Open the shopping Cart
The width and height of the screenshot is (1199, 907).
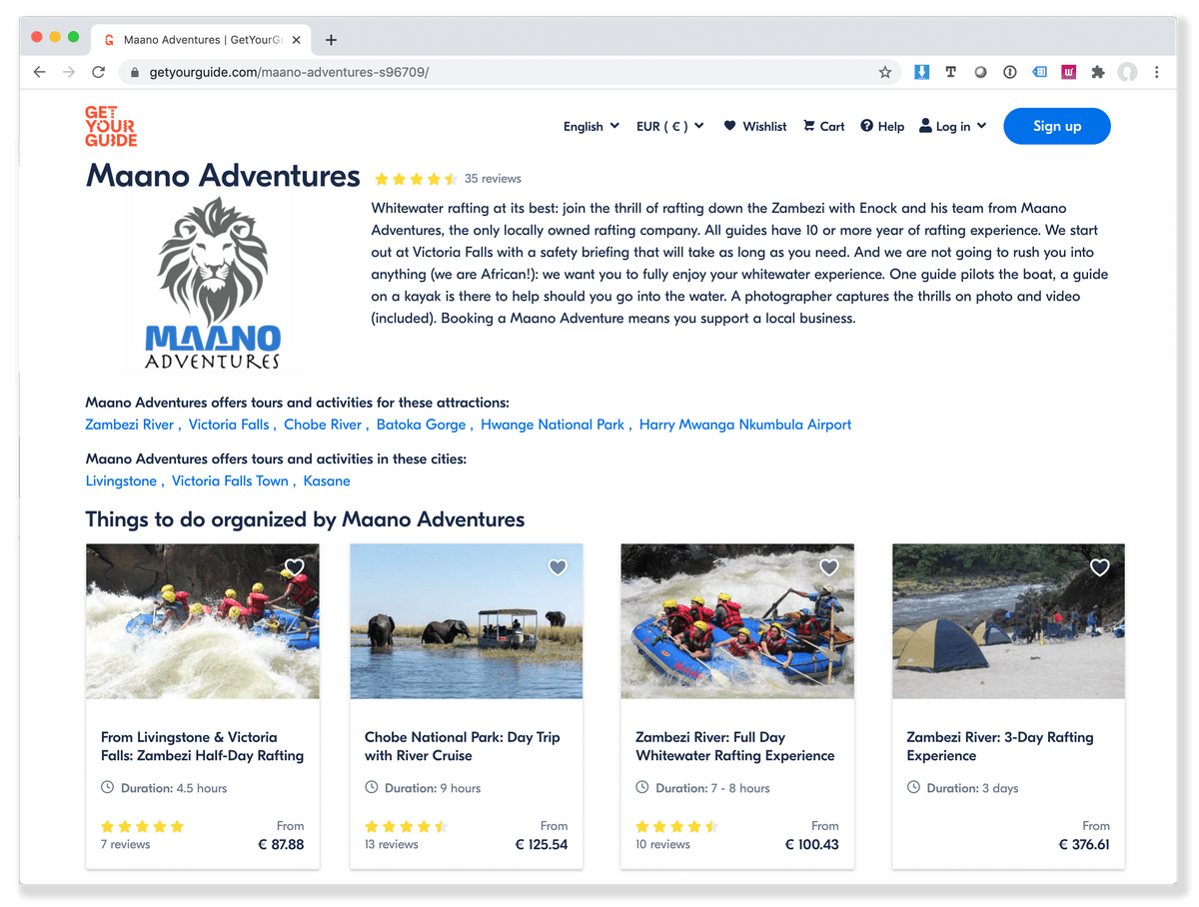pyautogui.click(x=823, y=127)
